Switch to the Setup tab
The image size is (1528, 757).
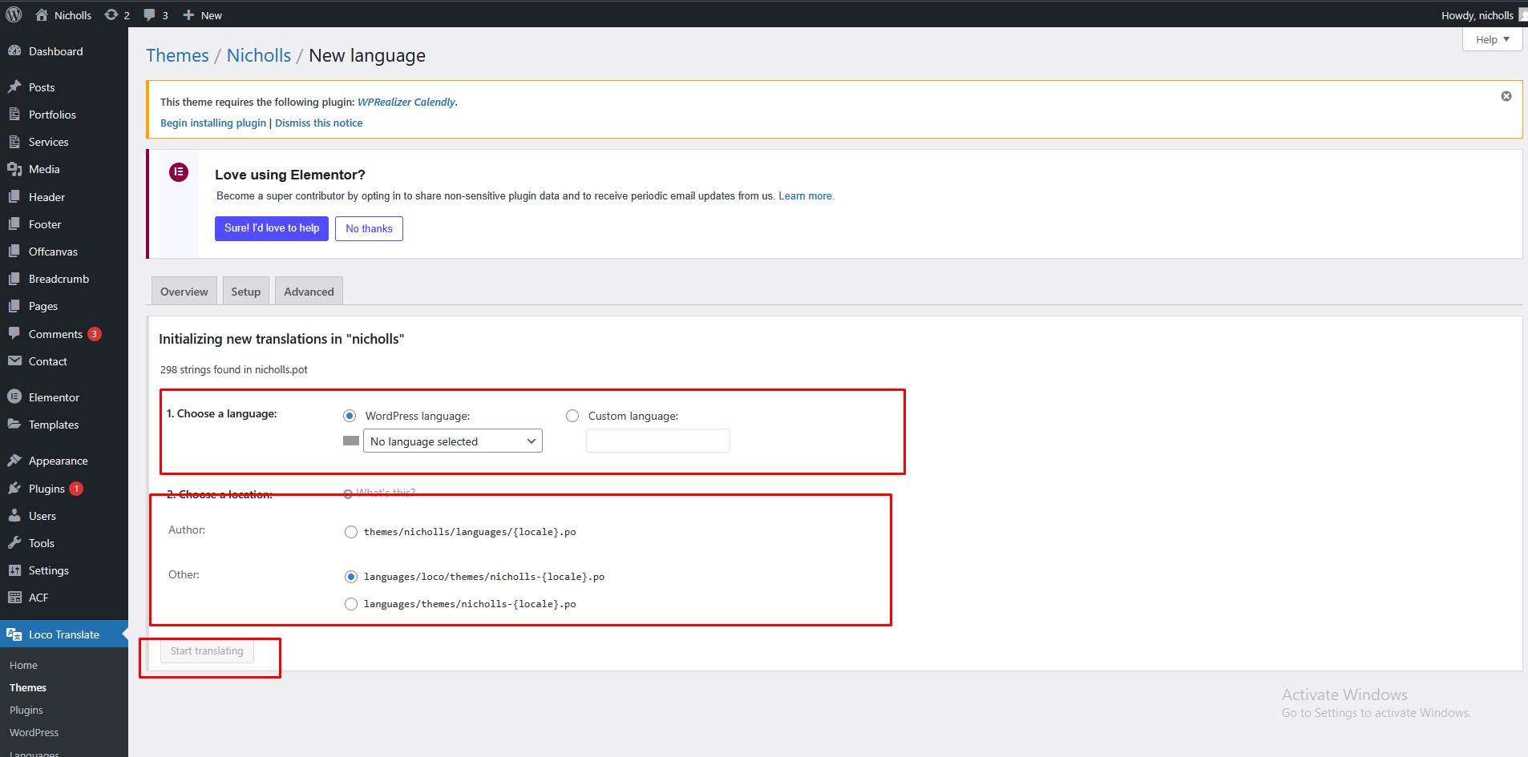245,291
